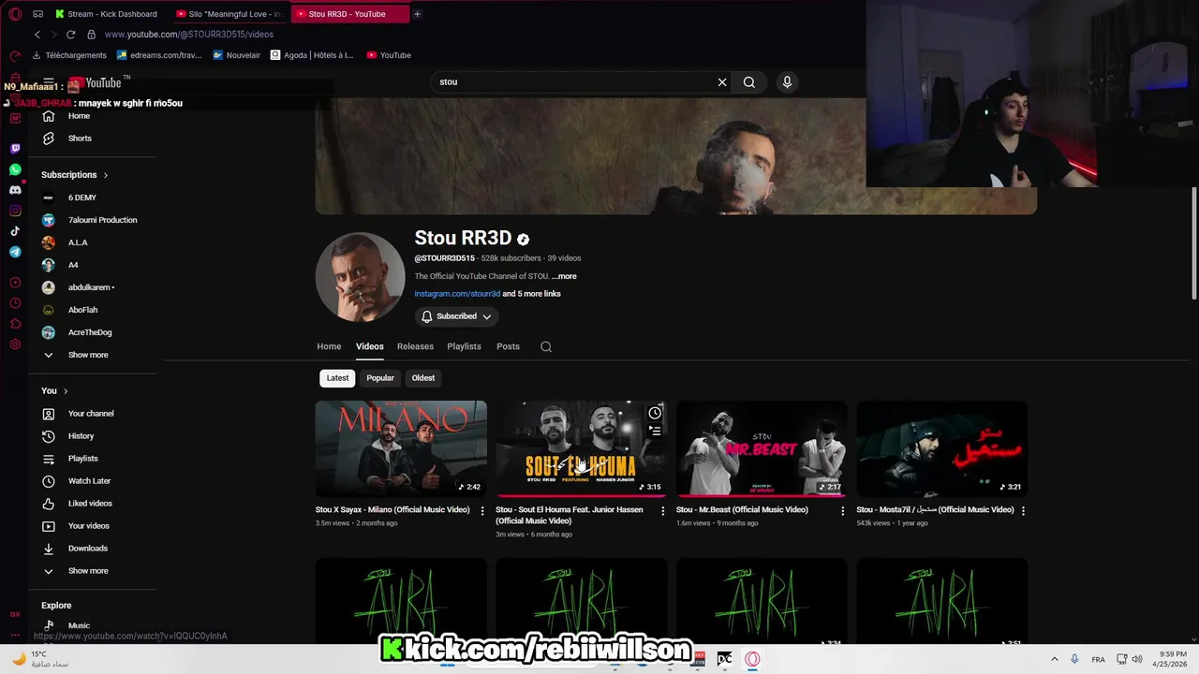The width and height of the screenshot is (1199, 674).
Task: Filter videos by Oldest
Action: (x=423, y=378)
